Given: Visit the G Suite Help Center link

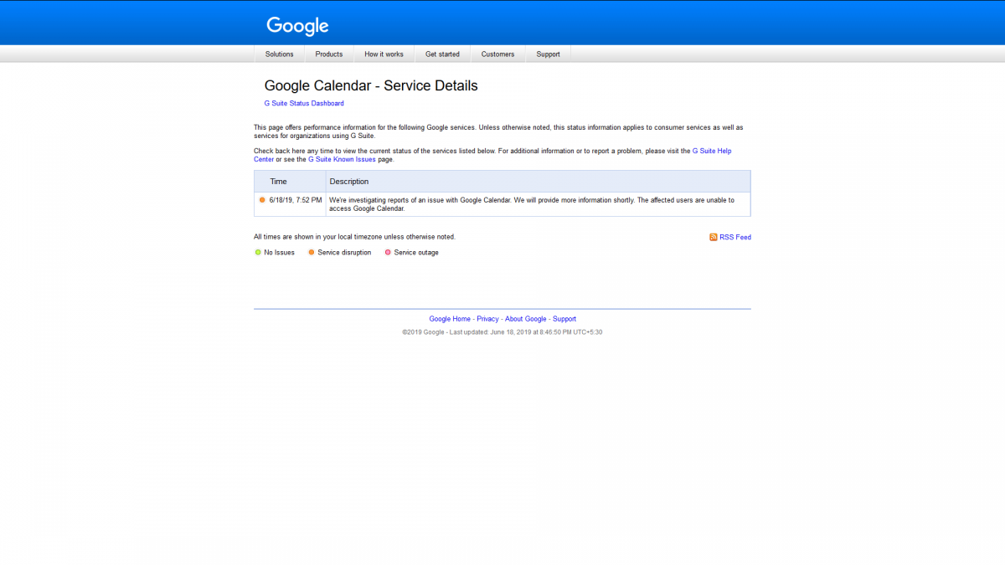Looking at the screenshot, I should (711, 151).
